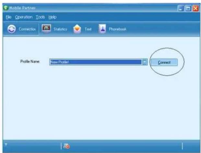Click the signal strength antenna icon in status bar
This screenshot has width=201, height=153.
(6, 145)
